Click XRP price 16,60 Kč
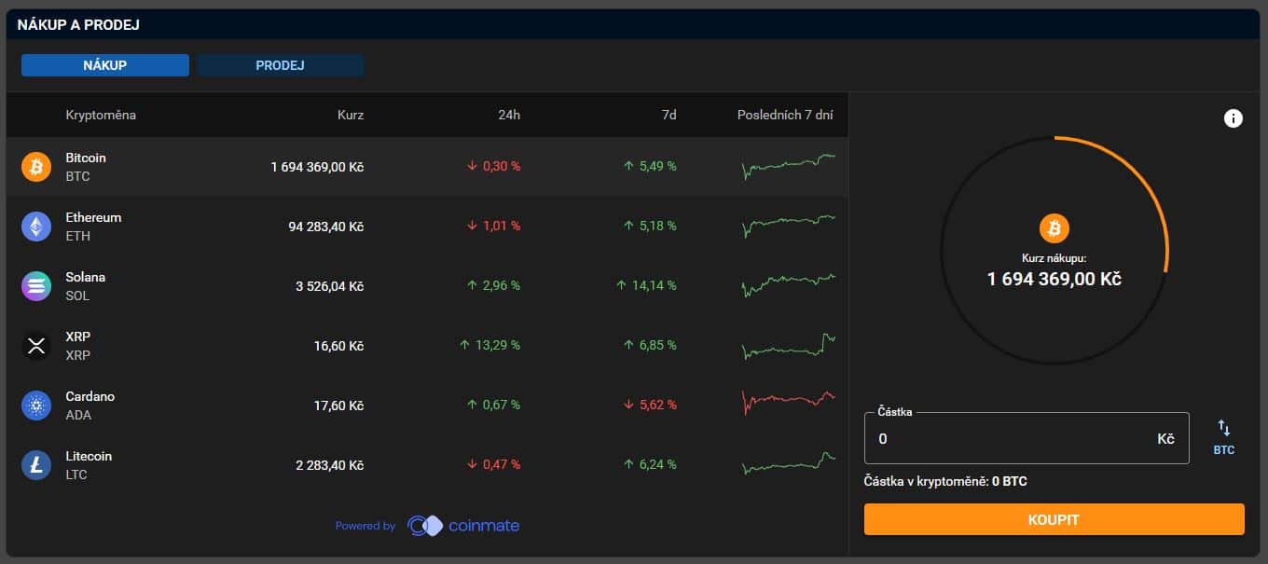Image resolution: width=1268 pixels, height=564 pixels. point(338,346)
